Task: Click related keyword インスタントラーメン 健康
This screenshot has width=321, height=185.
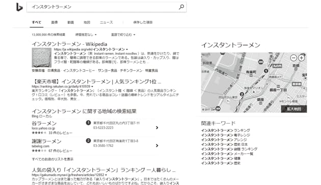Action: 221,159
